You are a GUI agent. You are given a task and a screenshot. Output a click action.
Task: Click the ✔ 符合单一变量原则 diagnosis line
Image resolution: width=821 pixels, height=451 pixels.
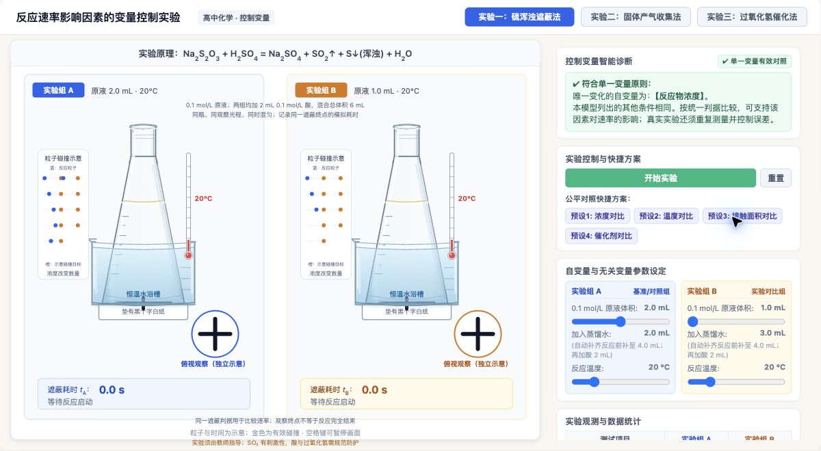(x=612, y=83)
